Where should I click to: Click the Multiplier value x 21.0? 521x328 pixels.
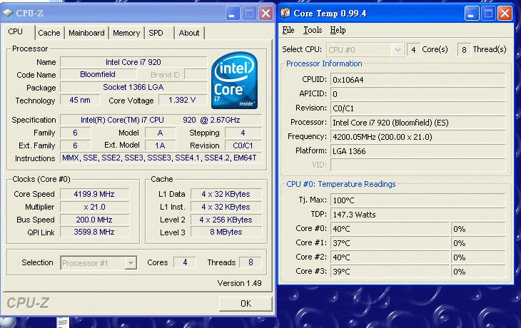pos(94,207)
